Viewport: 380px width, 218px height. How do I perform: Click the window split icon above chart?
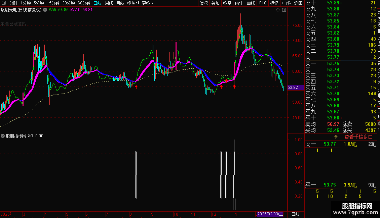[x=284, y=10]
